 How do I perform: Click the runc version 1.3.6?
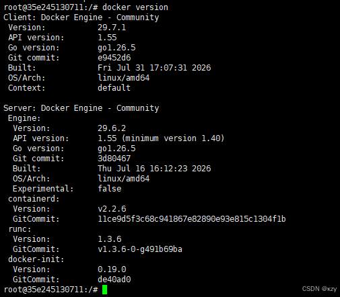pyautogui.click(x=110, y=239)
